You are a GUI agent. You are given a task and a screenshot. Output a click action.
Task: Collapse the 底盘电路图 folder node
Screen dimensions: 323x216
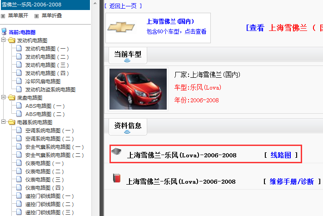pos(3,97)
